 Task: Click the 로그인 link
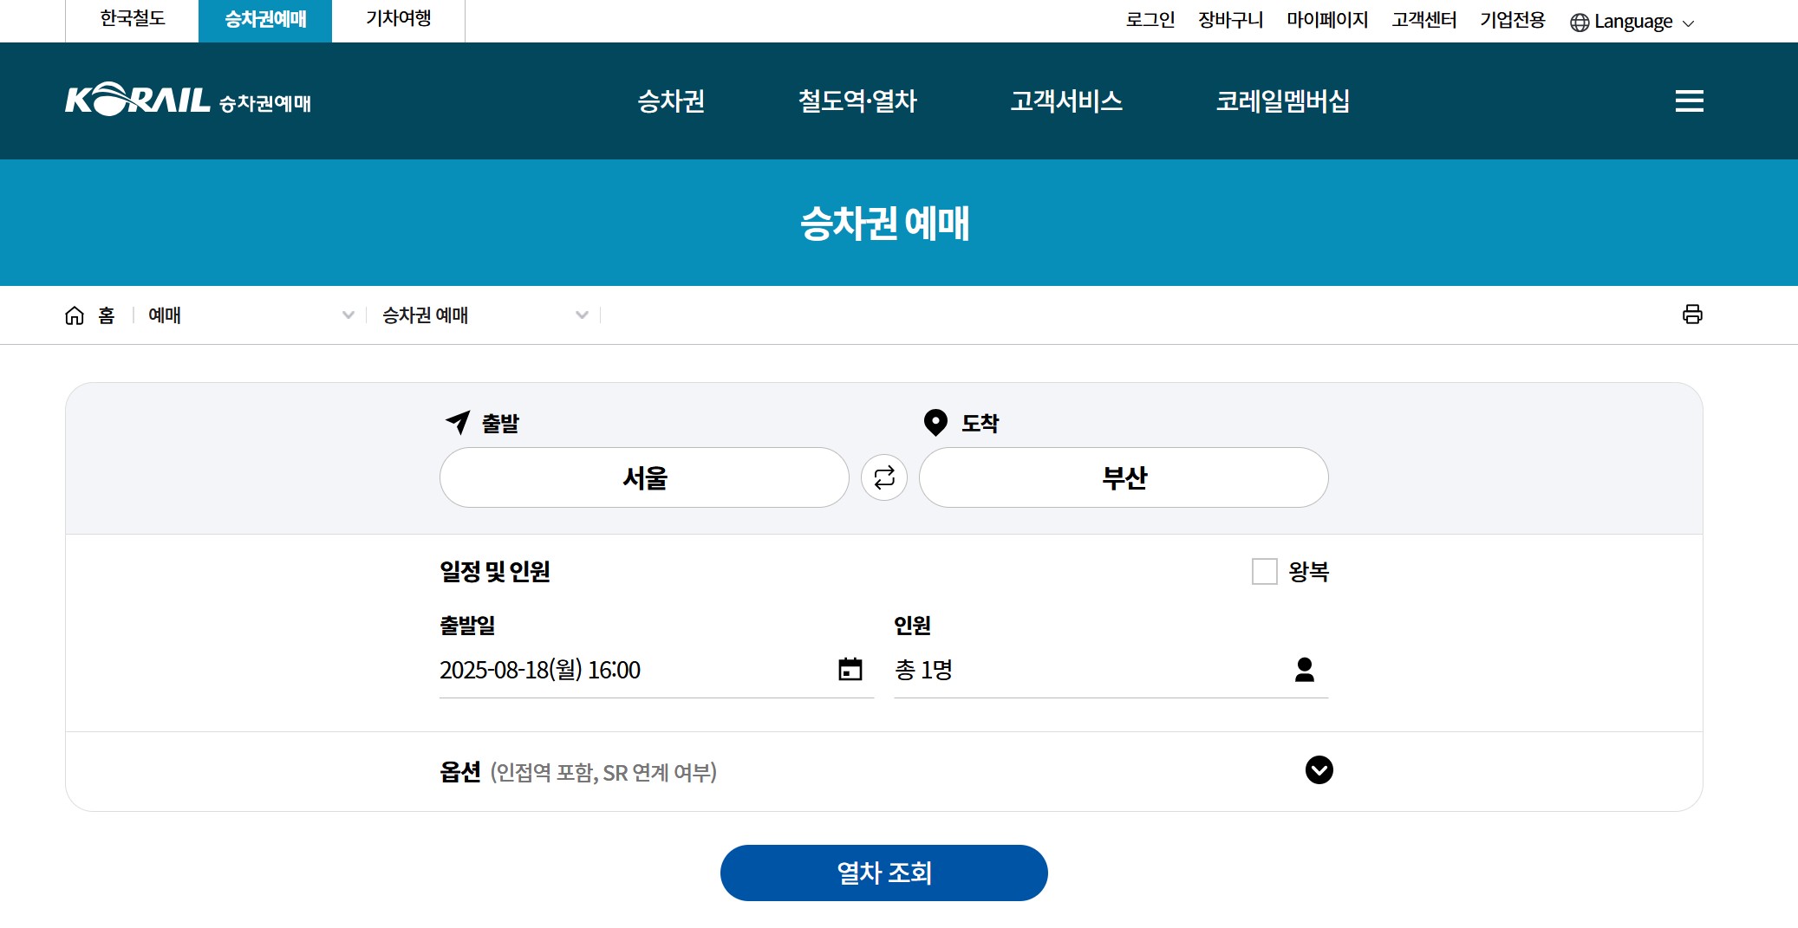tap(1150, 20)
